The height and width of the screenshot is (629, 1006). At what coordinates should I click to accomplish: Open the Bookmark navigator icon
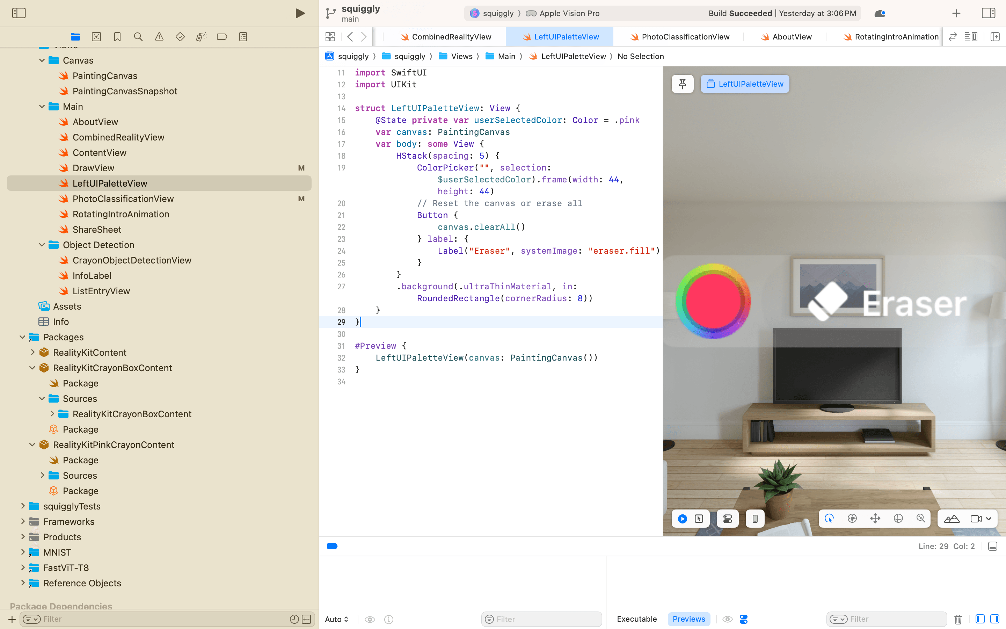[x=117, y=37]
